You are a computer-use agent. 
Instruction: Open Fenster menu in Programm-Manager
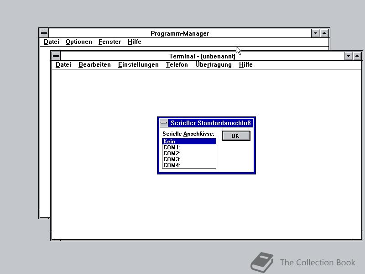pyautogui.click(x=109, y=42)
